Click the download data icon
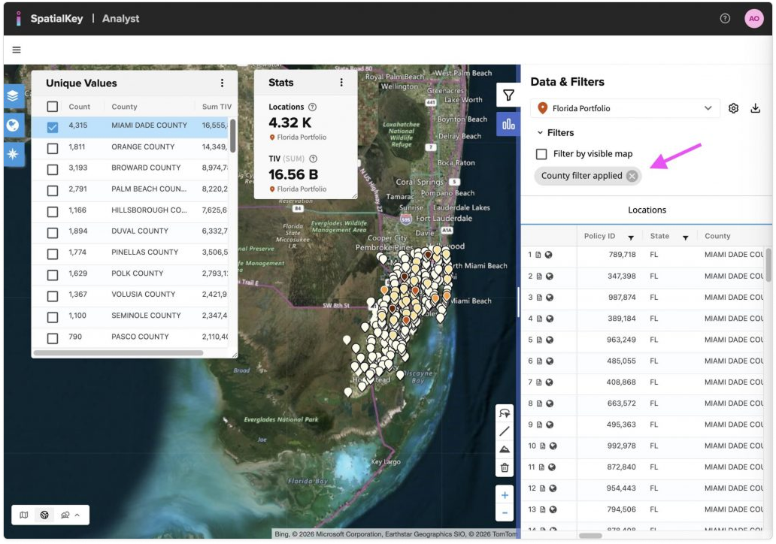 [755, 108]
